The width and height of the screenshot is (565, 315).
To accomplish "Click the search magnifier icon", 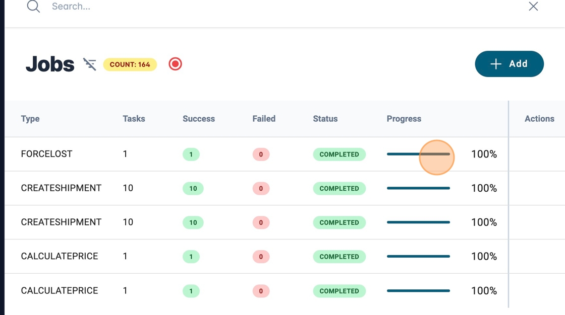I will [33, 7].
